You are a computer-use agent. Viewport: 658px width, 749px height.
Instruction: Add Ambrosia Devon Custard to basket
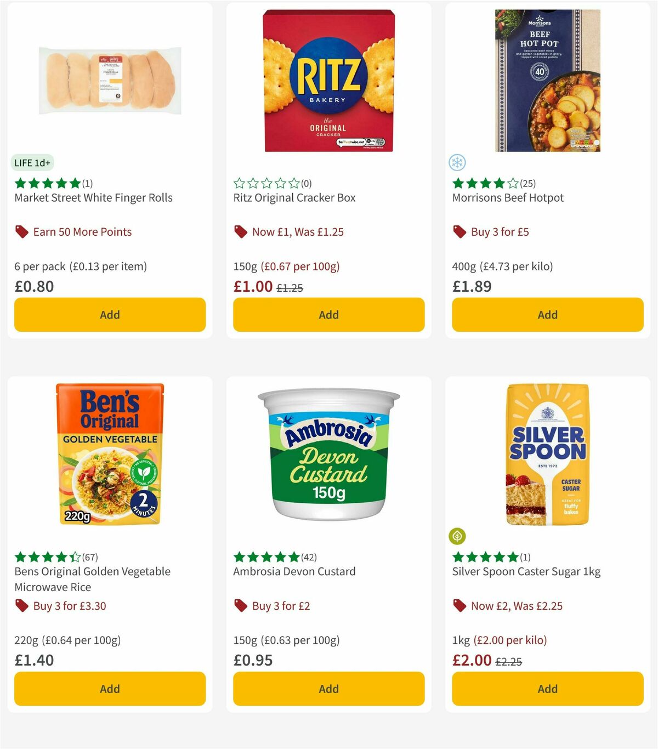(328, 689)
